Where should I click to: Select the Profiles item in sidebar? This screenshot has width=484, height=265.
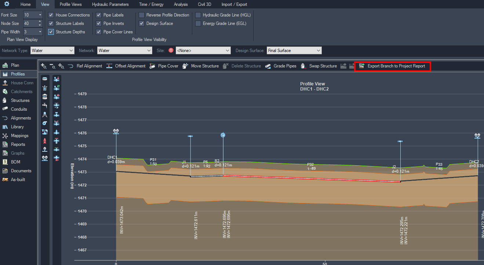18,74
